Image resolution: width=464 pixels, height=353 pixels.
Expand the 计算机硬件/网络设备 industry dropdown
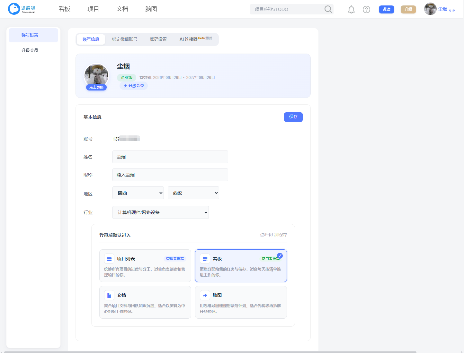(x=161, y=212)
